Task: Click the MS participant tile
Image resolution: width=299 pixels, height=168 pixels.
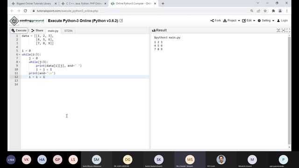Action: (190, 160)
